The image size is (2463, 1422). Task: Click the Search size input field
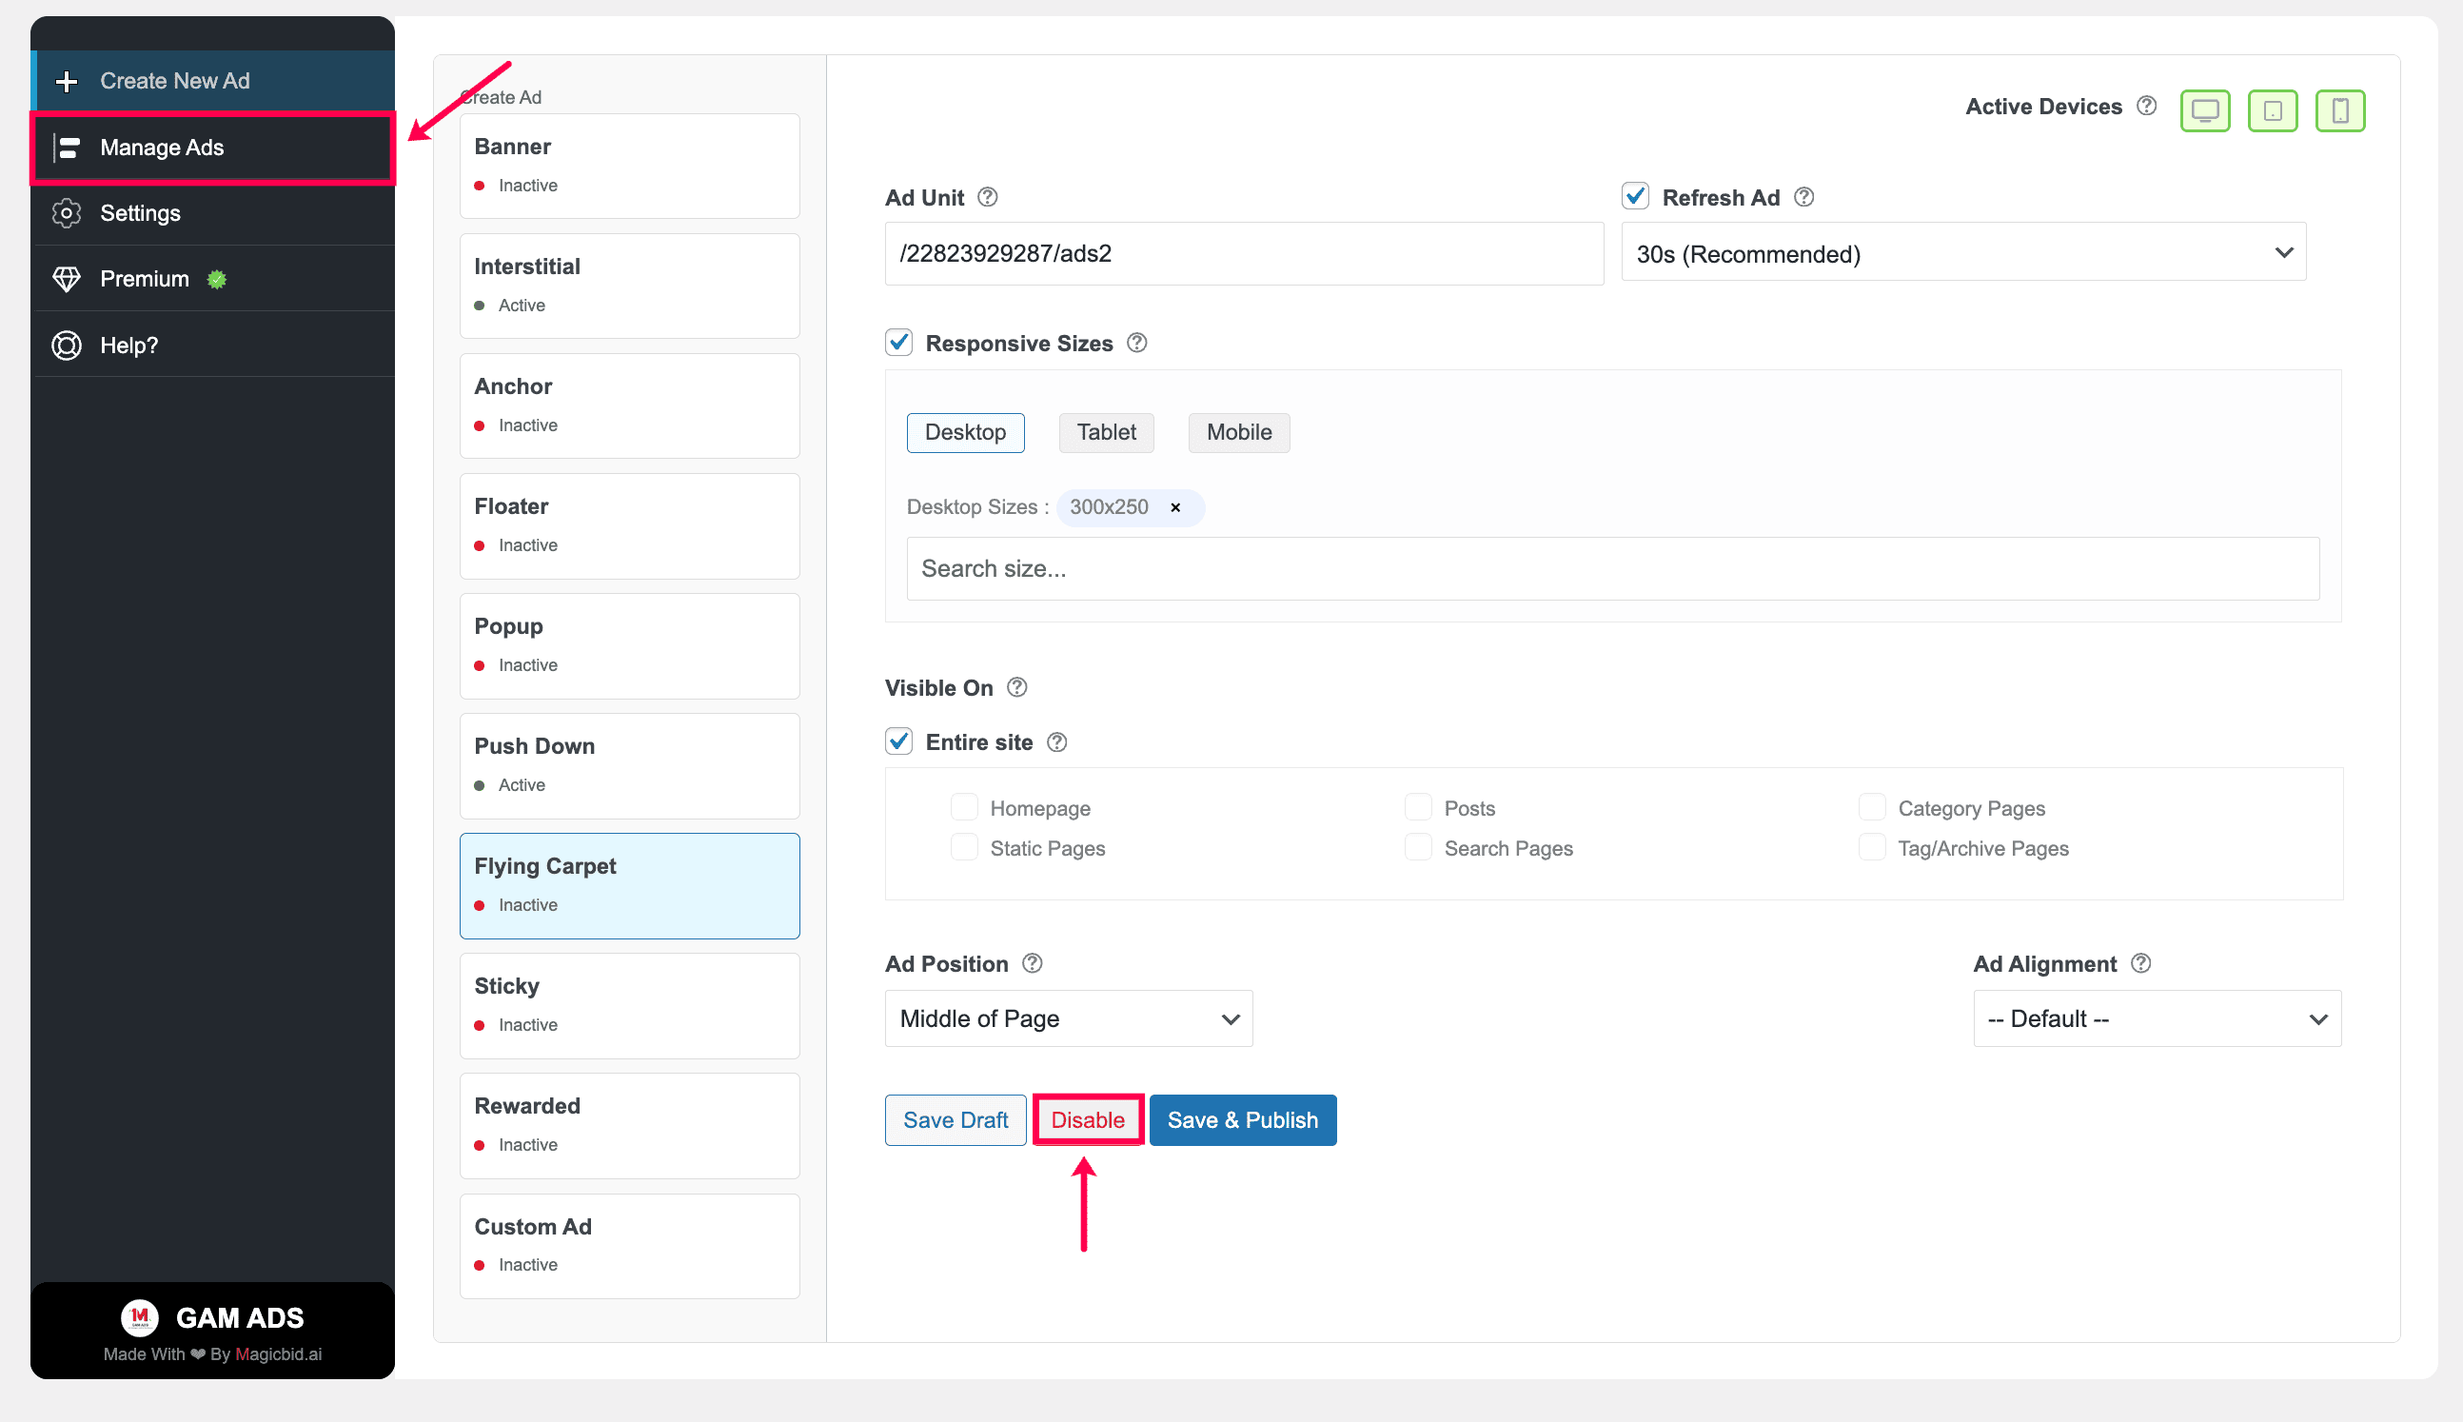1613,568
